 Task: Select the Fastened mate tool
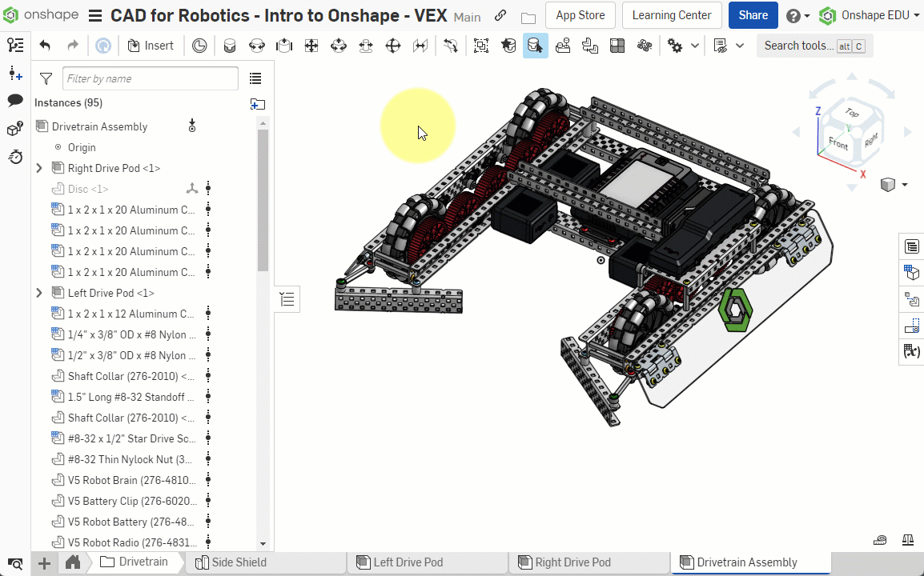coord(230,46)
